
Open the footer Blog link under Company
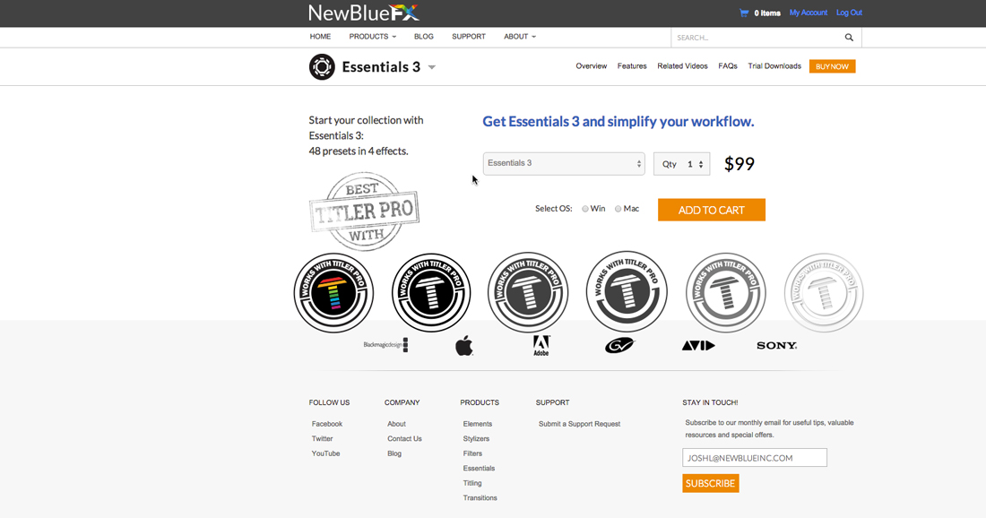[394, 453]
